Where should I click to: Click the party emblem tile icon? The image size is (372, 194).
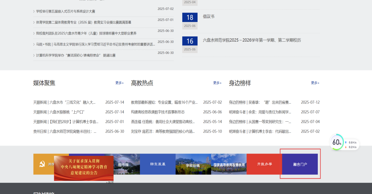tap(43, 164)
